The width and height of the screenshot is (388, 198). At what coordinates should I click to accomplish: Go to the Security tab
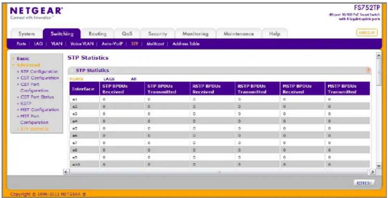[158, 34]
